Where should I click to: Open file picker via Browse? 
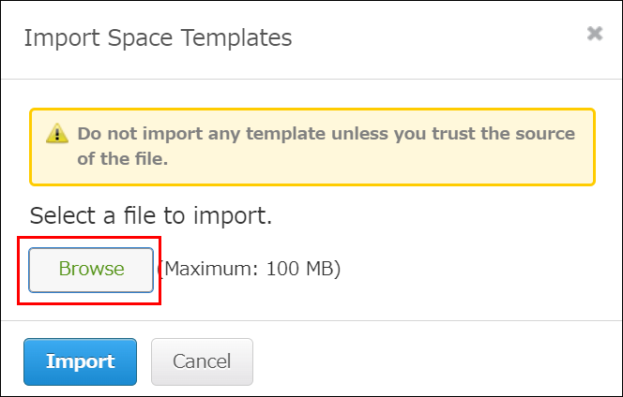pos(91,270)
